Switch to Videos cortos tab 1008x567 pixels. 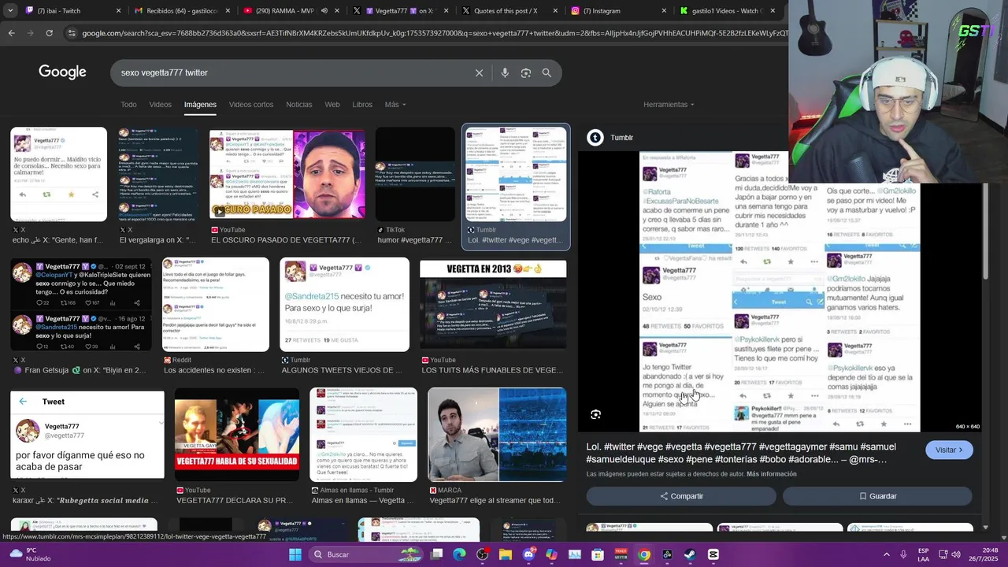point(251,105)
